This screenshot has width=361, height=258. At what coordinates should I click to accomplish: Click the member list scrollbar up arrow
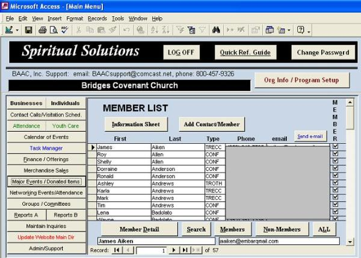pos(350,102)
